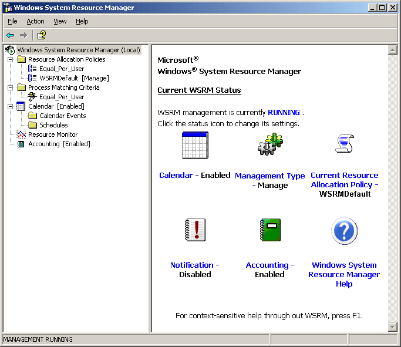Image resolution: width=401 pixels, height=347 pixels.
Task: Click the title bar application icon
Action: point(8,8)
